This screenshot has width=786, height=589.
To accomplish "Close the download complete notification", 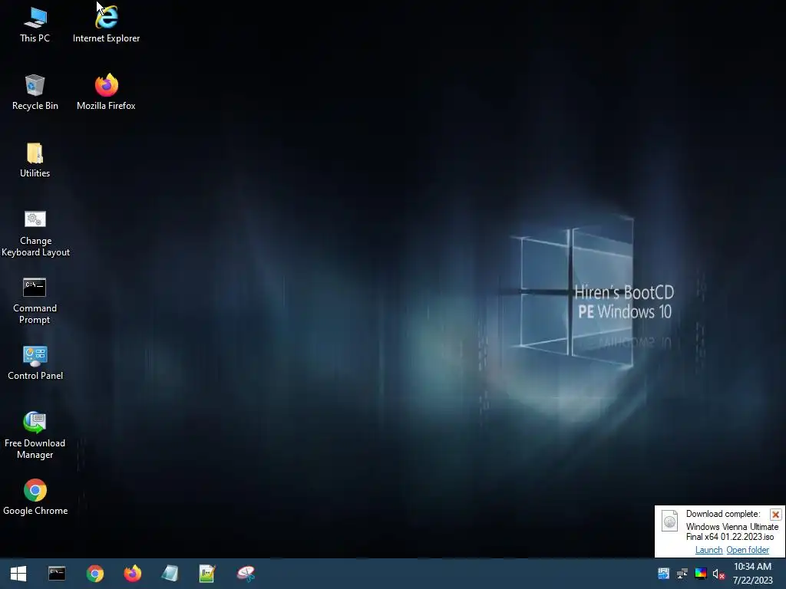I will [x=775, y=515].
